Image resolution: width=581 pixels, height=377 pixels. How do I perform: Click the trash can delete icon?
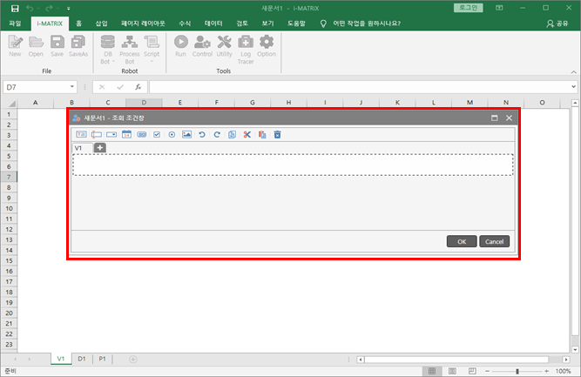tap(277, 135)
